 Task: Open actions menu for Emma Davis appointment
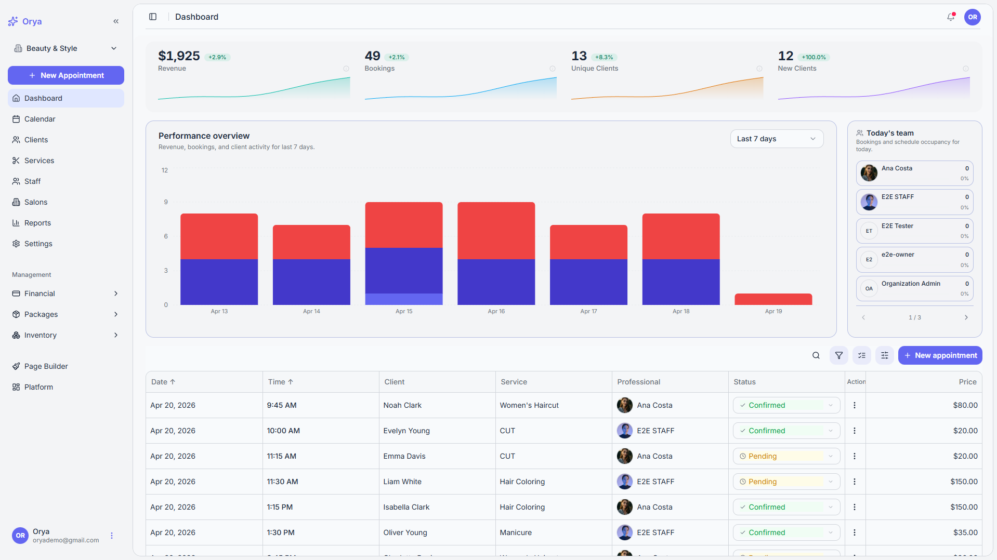click(x=855, y=456)
